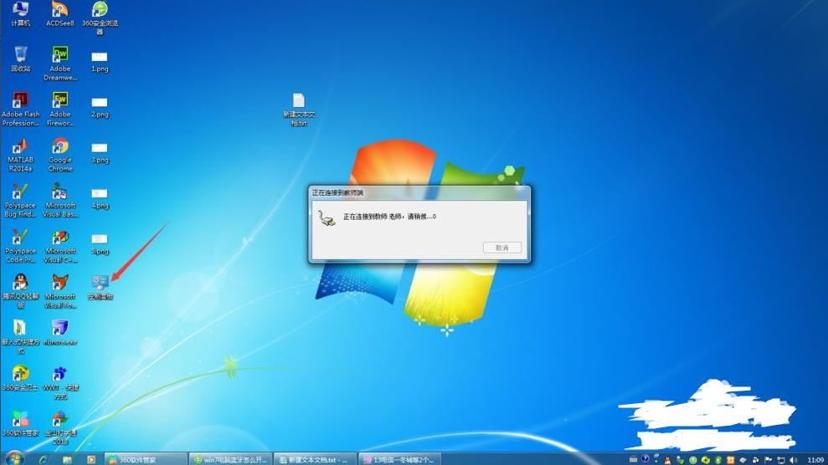Select the 5.png file icon
Viewport: 828px width, 465px height.
click(100, 244)
